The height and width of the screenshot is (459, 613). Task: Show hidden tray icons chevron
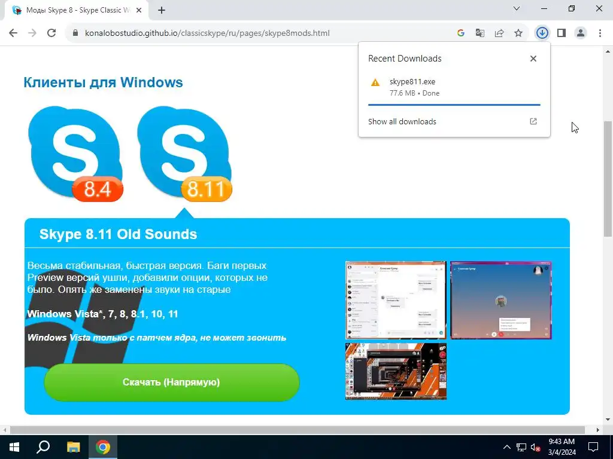pos(507,447)
